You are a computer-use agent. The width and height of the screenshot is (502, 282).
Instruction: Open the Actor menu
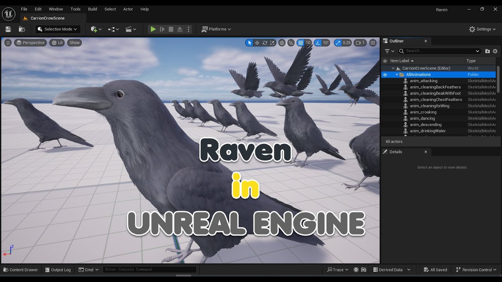click(x=128, y=9)
